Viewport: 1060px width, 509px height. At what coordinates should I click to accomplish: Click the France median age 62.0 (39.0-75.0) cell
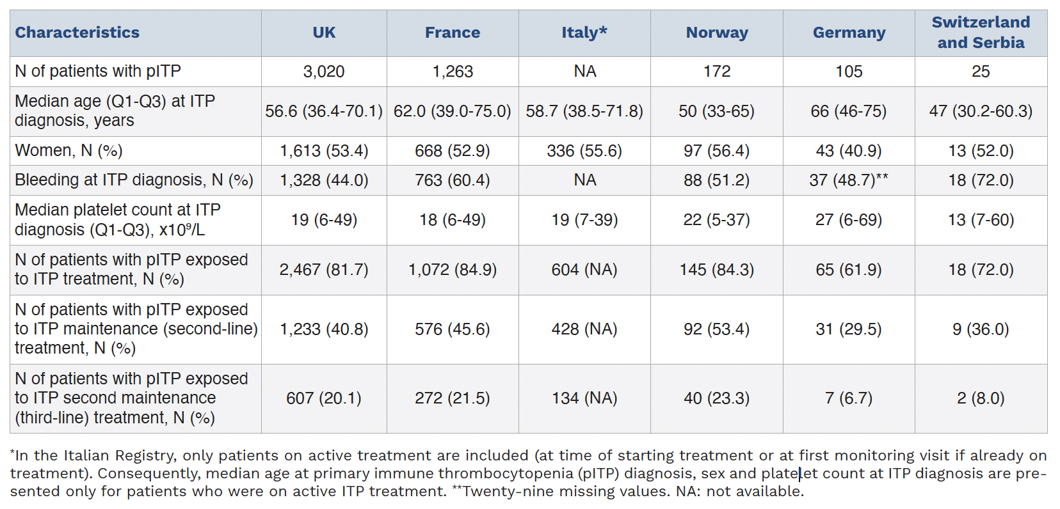click(453, 111)
